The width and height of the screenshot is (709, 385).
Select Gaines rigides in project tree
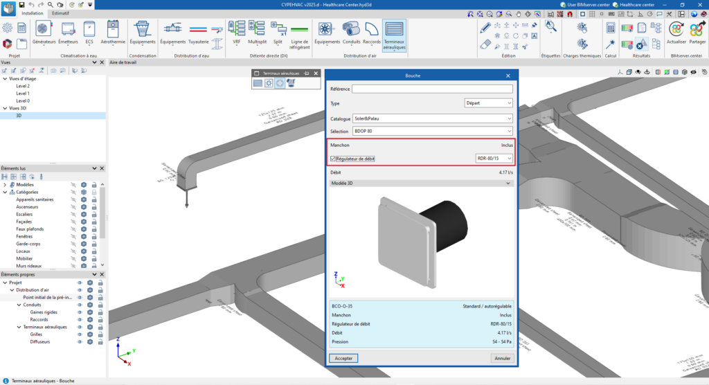pos(44,312)
